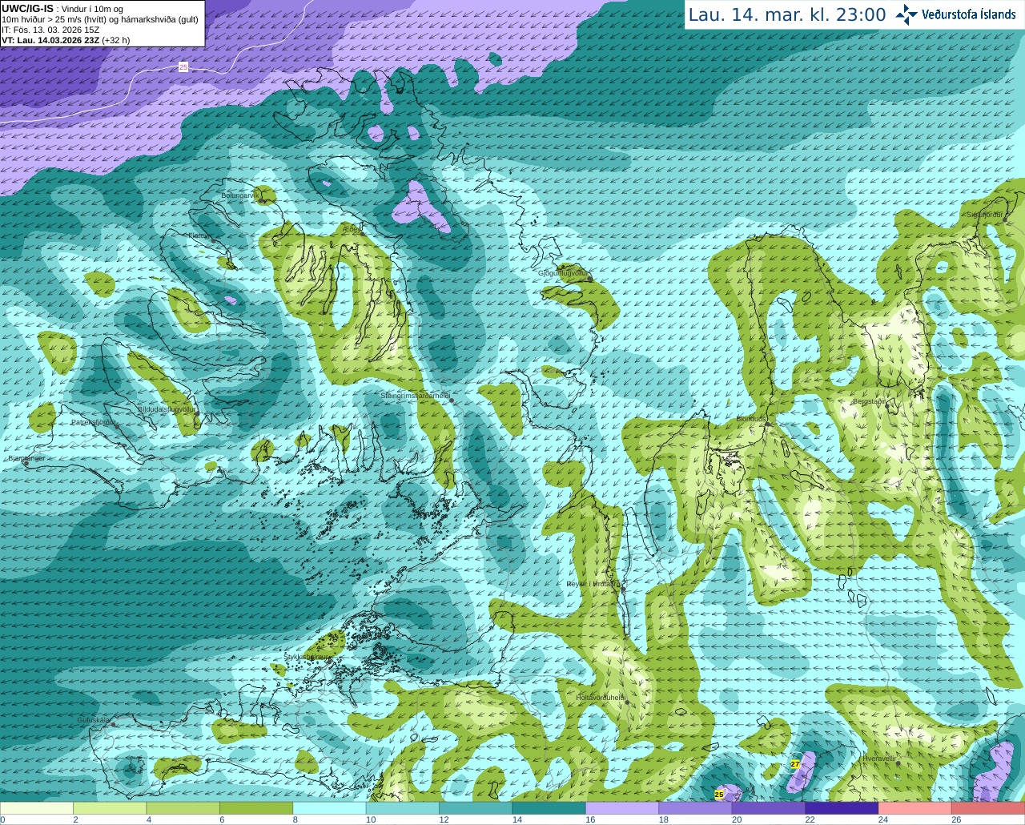Screen dimensions: 1025x825
Task: Click the Bergstaðir station label
Action: (x=869, y=401)
